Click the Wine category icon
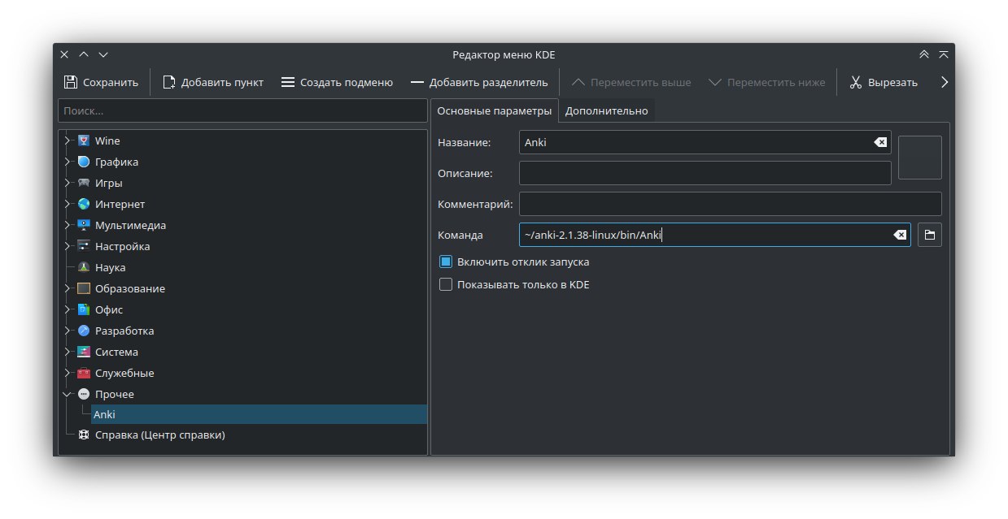 point(84,141)
